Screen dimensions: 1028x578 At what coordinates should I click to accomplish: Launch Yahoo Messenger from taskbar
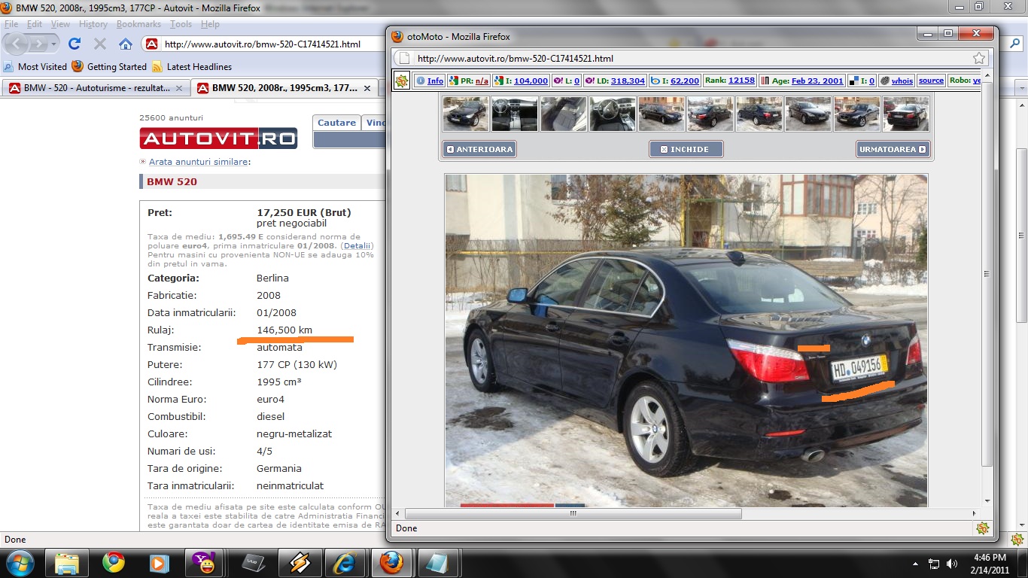(x=205, y=562)
